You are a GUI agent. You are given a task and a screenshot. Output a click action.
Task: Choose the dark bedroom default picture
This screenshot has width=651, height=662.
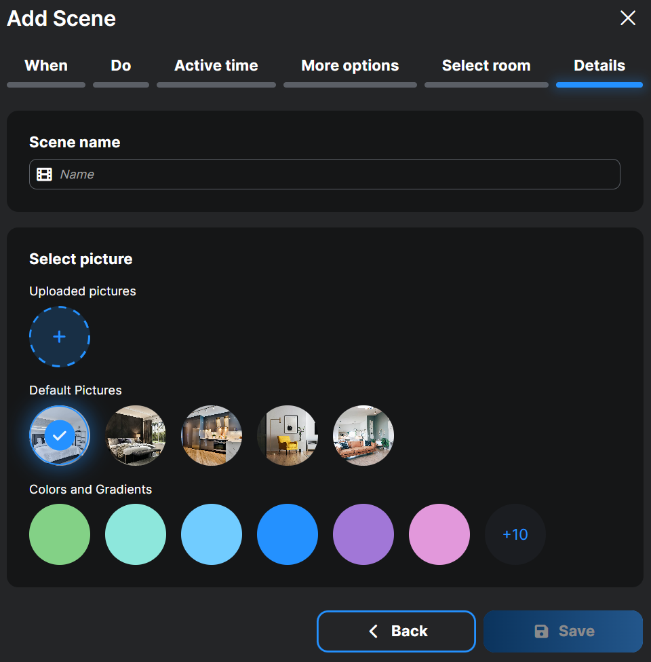click(136, 436)
